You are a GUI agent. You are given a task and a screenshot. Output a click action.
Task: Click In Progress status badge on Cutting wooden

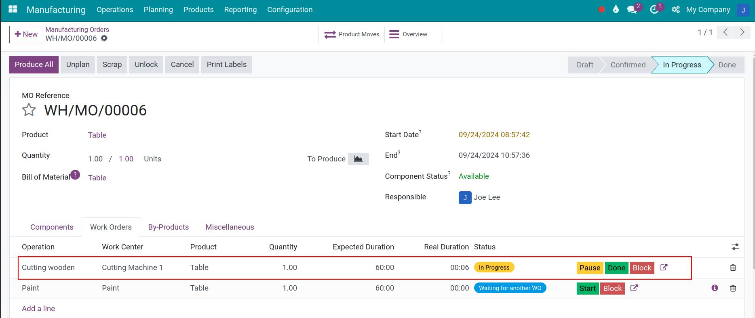(x=494, y=268)
